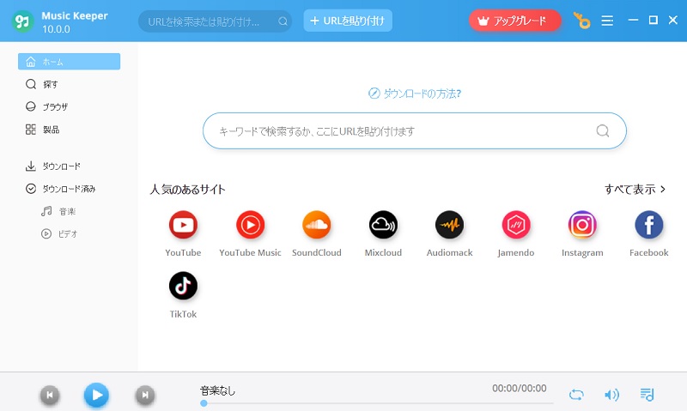Viewport: 687px width, 411px height.
Task: Open the Instagram site icon
Action: click(x=582, y=225)
